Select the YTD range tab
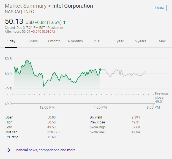172x160 pixels. (x=97, y=41)
